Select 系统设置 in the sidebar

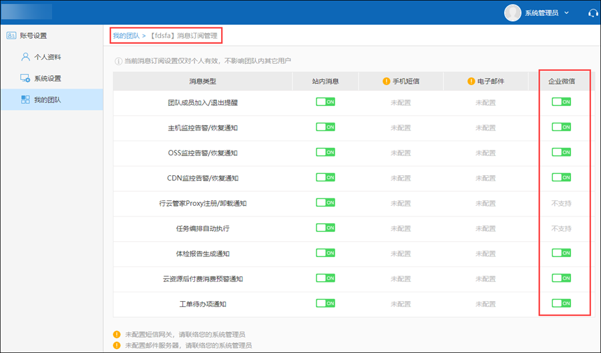[x=47, y=79]
